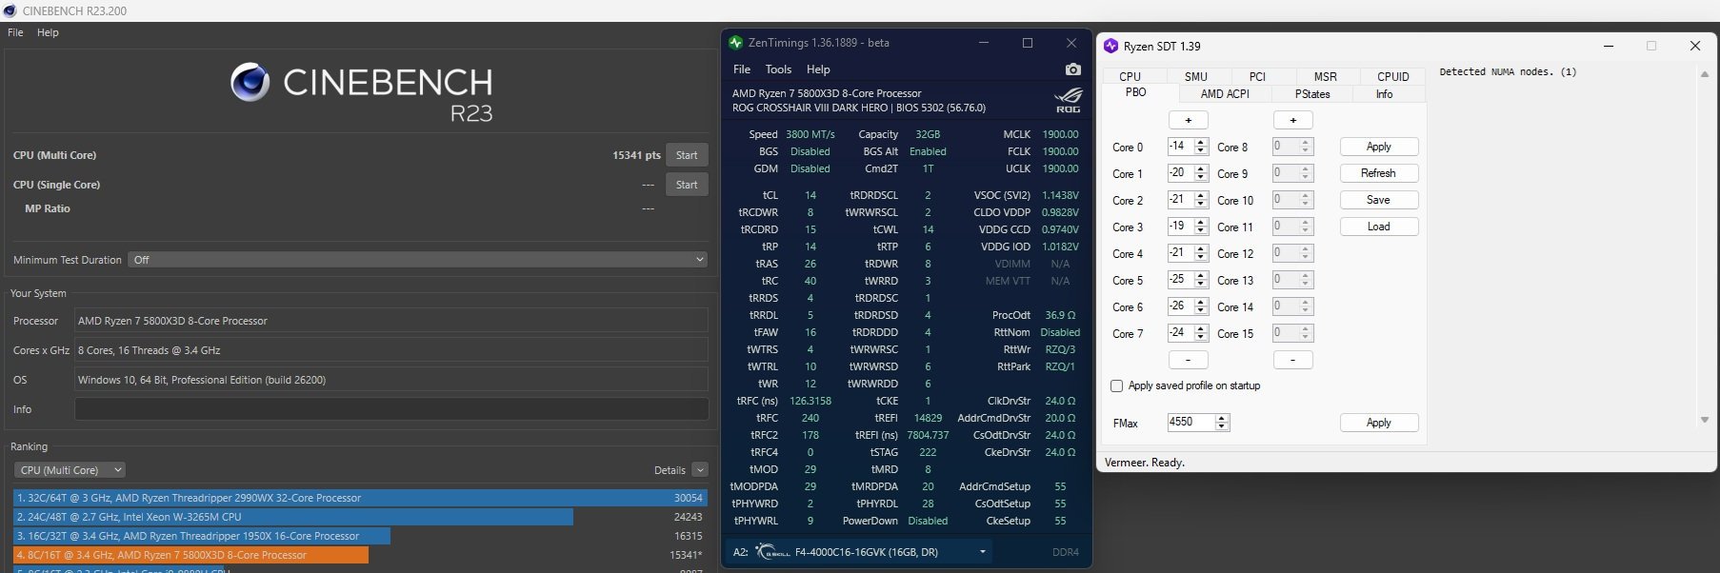Click the 'Vermeer. Ready.' status bar text

[1144, 463]
